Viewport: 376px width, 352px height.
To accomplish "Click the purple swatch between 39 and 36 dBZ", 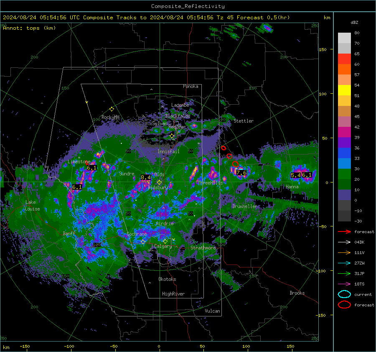I will [344, 143].
